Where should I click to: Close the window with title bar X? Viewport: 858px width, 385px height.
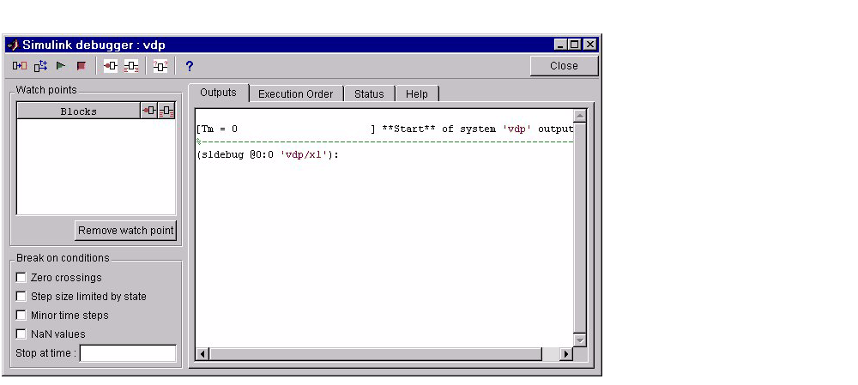click(590, 45)
